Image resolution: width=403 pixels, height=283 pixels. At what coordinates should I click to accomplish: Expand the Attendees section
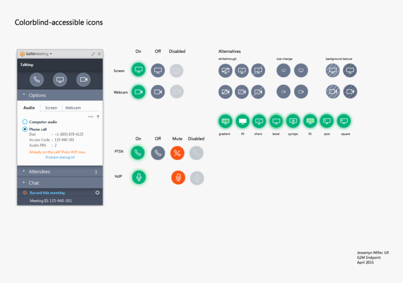pyautogui.click(x=39, y=172)
